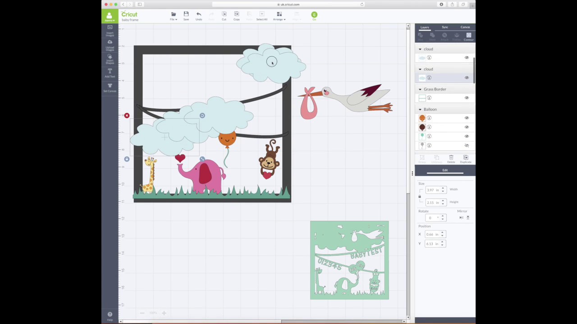The width and height of the screenshot is (577, 324).
Task: Collapse the second cloud layer group
Action: click(420, 69)
